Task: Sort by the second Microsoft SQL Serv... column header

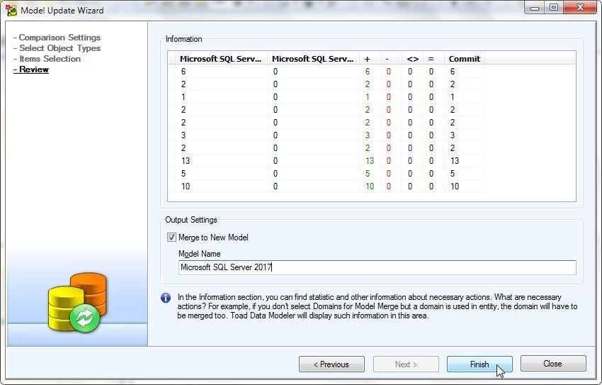Action: 313,59
